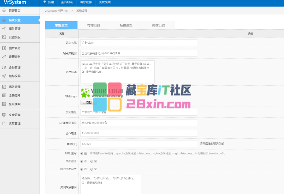Image resolution: width=284 pixels, height=194 pixels.
Task: Open 管理首页 home icon in sidebar
Action: [x=4, y=11]
